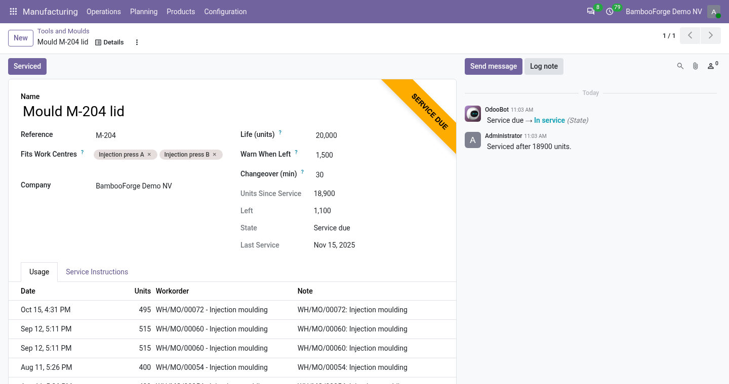This screenshot has height=384, width=729.
Task: Show help tooltip for Changeover (min)
Action: pos(302,172)
